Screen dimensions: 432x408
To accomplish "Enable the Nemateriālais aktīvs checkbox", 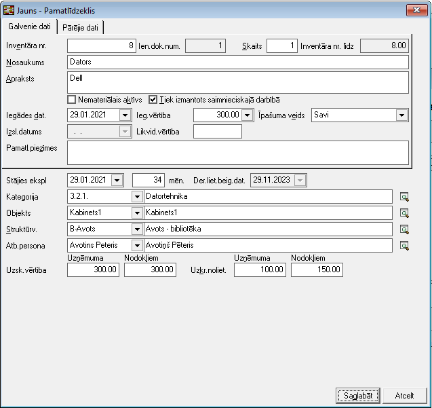I will 72,100.
